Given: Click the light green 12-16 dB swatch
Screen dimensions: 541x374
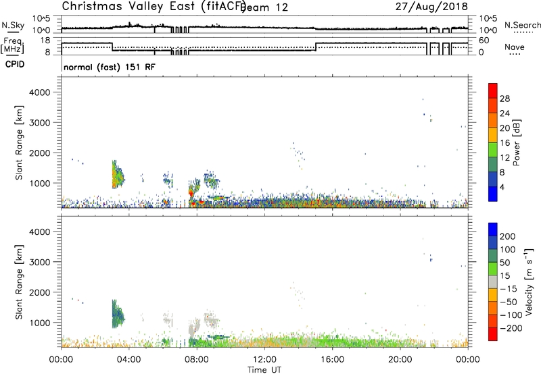Looking at the screenshot, I should coord(493,150).
